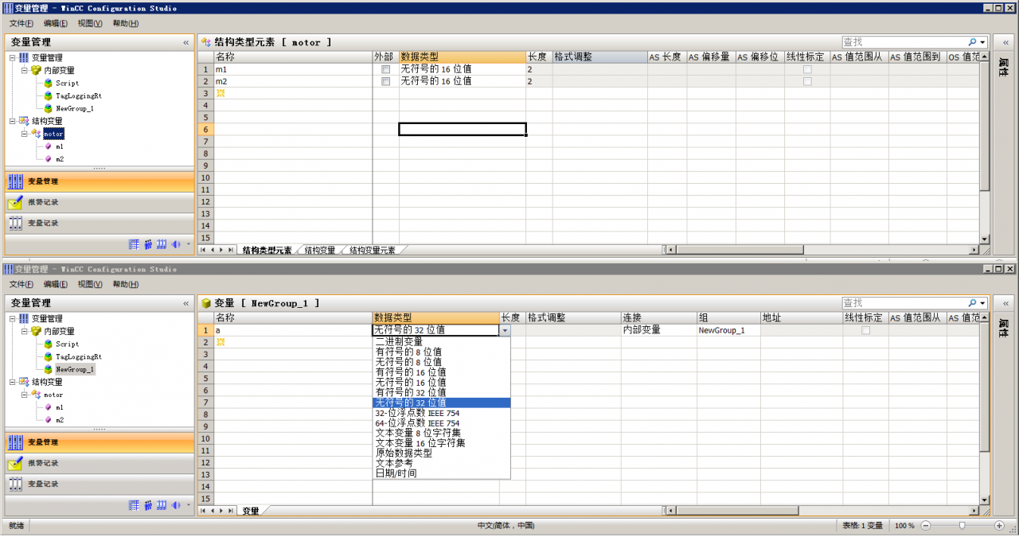Click the horn speaker icon in lower nav strip
This screenshot has width=1019, height=537.
click(176, 505)
